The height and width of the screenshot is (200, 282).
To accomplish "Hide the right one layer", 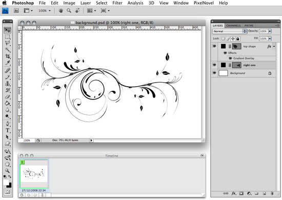I will tap(214, 65).
